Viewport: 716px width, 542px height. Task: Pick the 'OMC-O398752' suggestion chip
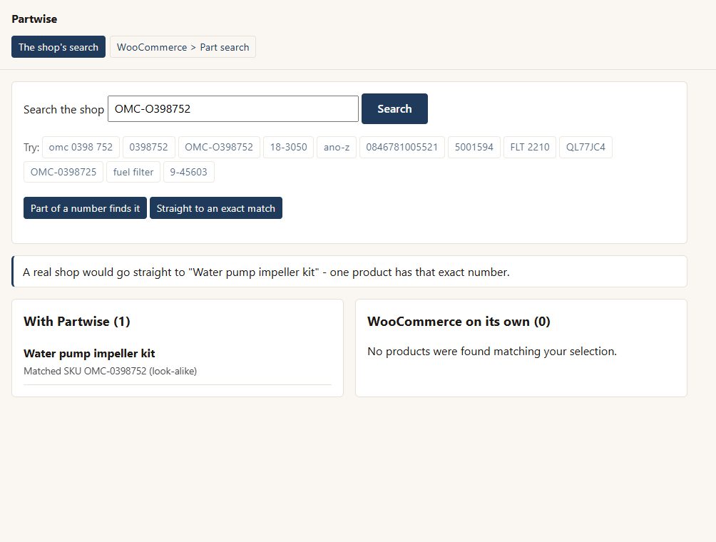coord(219,147)
